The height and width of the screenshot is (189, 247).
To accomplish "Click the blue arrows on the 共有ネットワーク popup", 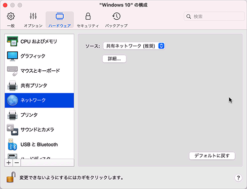I will pyautogui.click(x=161, y=46).
